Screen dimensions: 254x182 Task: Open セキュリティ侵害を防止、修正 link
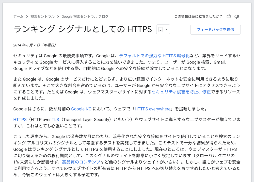(181, 92)
